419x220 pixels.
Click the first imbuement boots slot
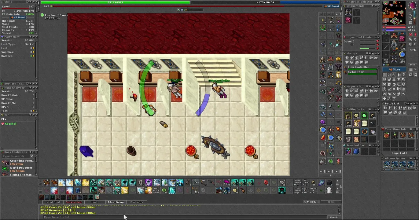coord(348,12)
